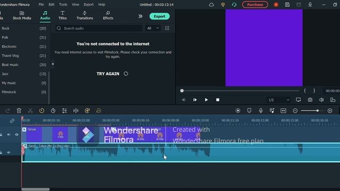This screenshot has width=340, height=191.
Task: Delete the selected clip with trash icon
Action: point(19,111)
